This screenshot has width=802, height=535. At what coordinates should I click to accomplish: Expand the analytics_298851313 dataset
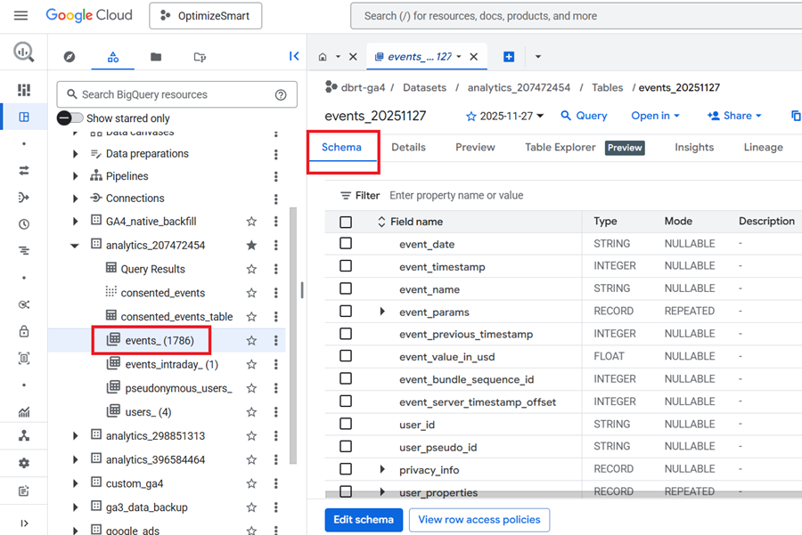pos(75,435)
